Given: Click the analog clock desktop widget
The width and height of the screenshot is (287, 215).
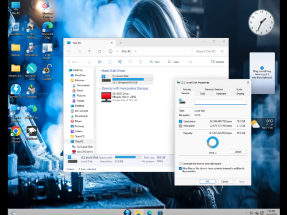Looking at the screenshot, I should click(261, 22).
